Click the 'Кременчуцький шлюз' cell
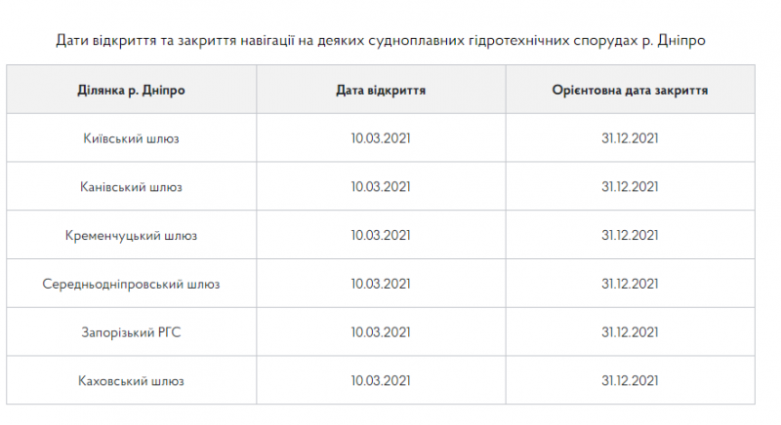The image size is (781, 425). click(131, 236)
